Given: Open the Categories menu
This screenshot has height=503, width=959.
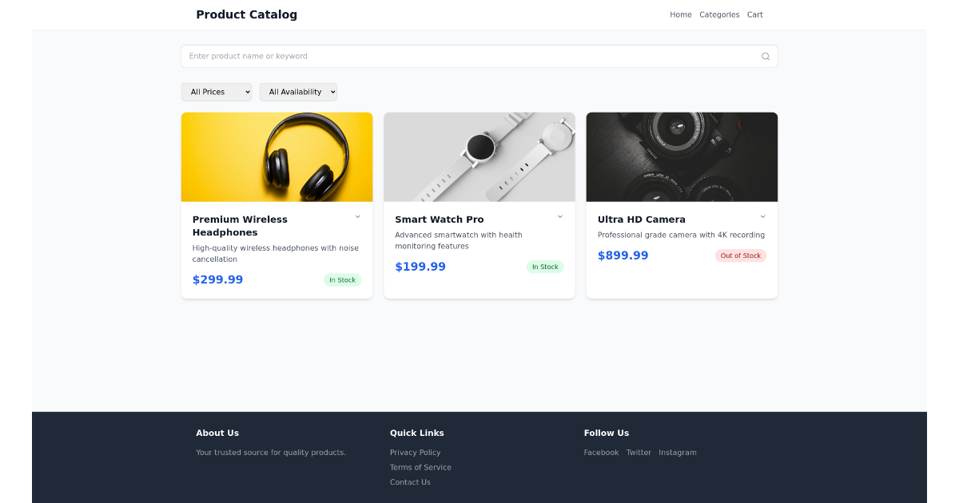Looking at the screenshot, I should point(718,14).
